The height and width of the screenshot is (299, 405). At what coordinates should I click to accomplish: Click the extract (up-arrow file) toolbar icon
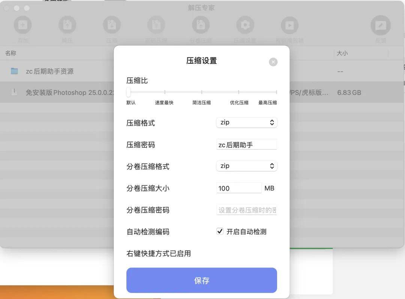67,25
